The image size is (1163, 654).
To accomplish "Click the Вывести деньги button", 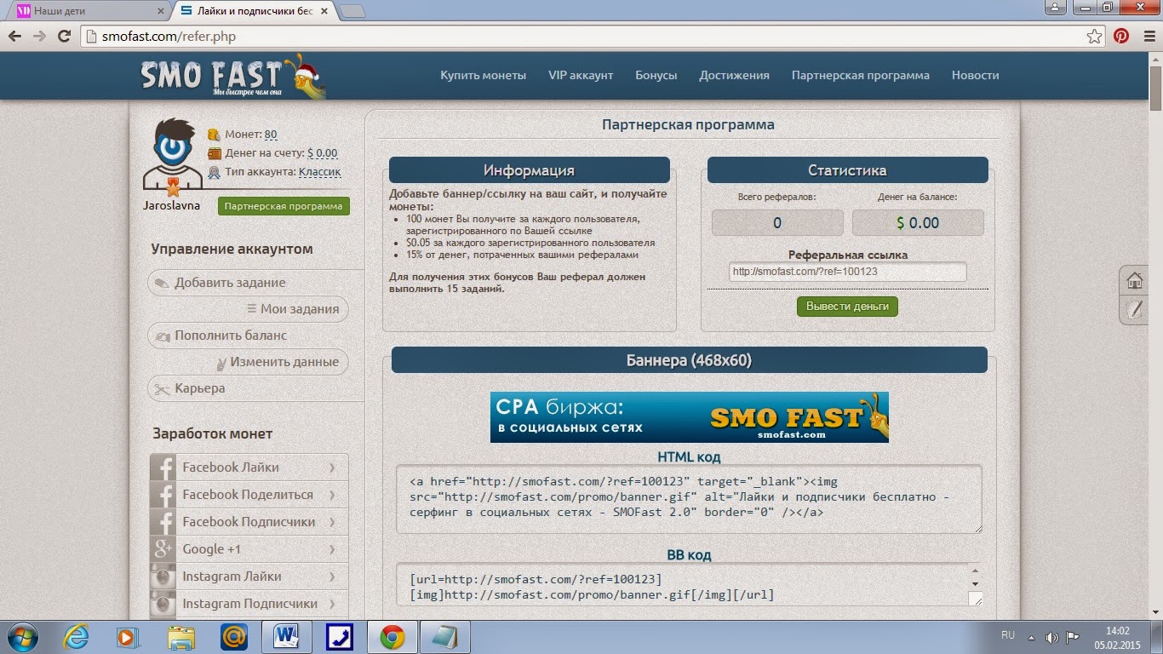I will click(x=847, y=306).
